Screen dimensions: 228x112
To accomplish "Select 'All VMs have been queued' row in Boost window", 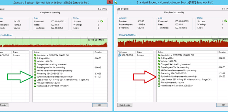I will 70,71.
